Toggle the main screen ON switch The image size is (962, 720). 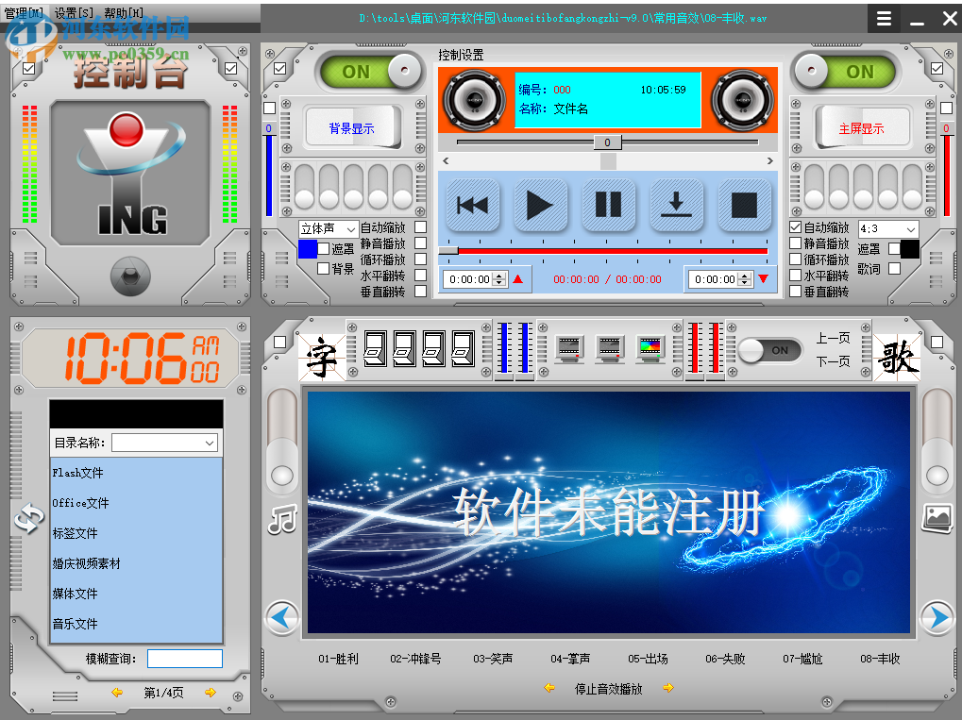[x=844, y=72]
